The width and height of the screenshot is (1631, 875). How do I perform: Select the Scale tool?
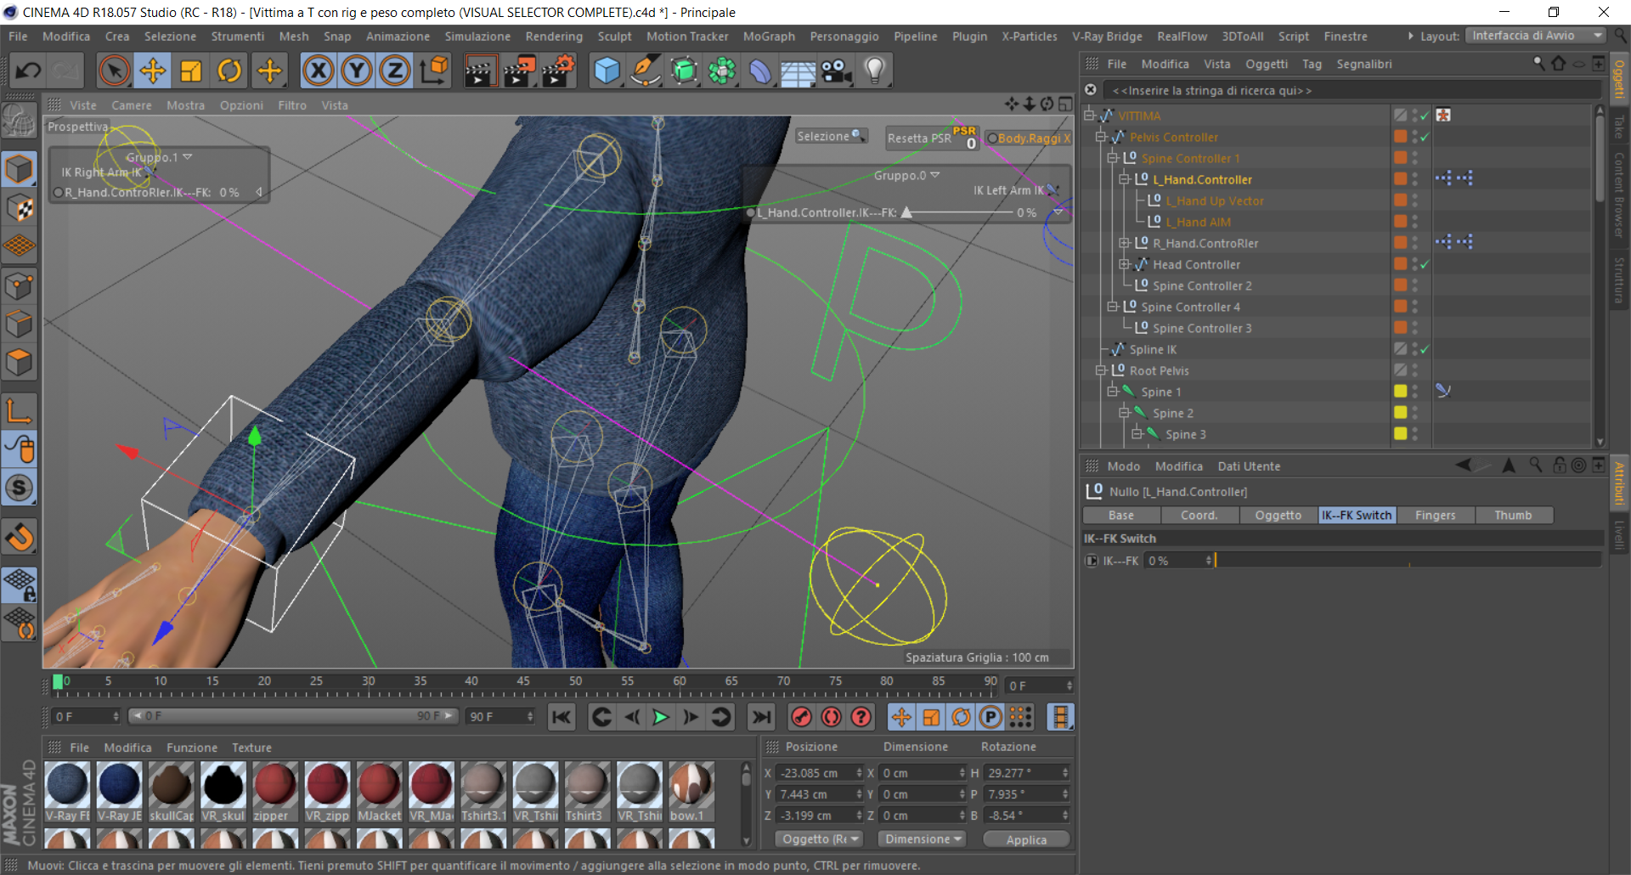191,71
